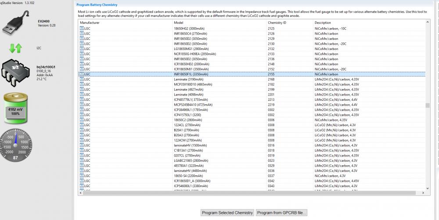This screenshot has height=220, width=439.
Task: Click the row icon for Laminate (4098mAh)
Action: point(82,95)
